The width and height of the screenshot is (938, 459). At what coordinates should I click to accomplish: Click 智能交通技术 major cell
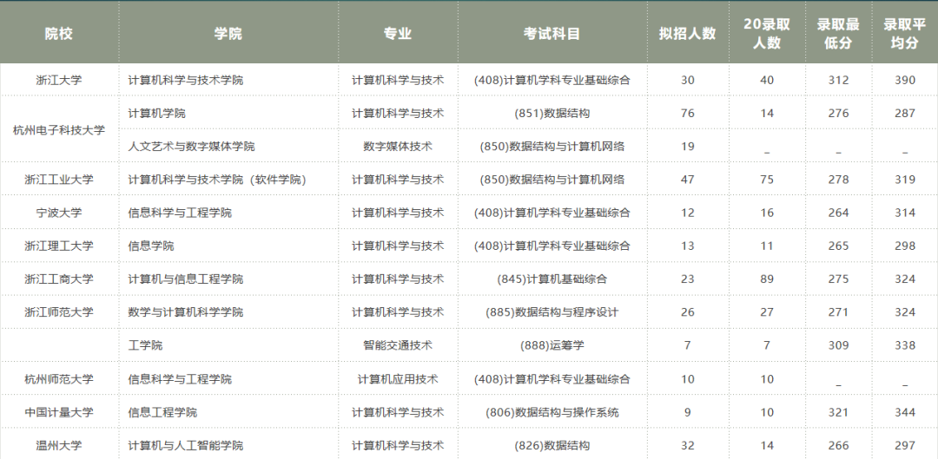point(398,345)
